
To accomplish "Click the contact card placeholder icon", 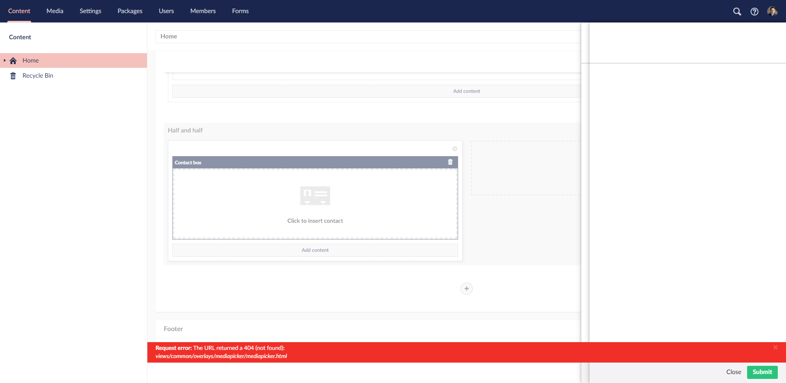I will (x=315, y=195).
